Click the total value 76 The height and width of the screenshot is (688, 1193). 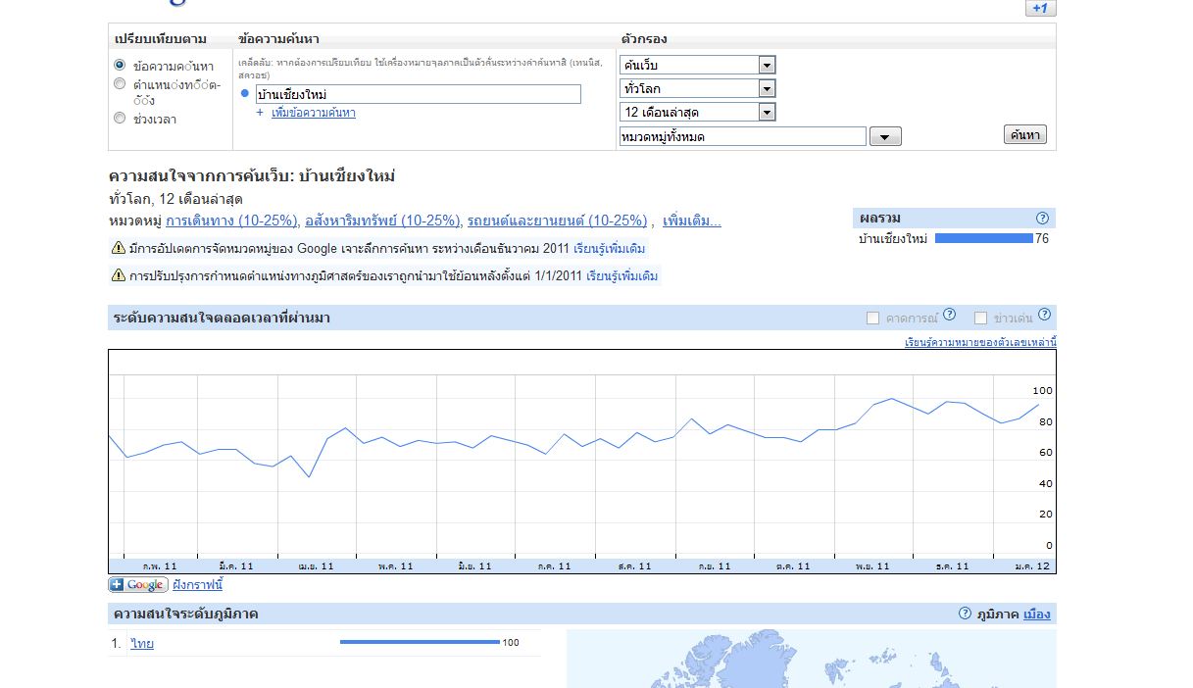1042,238
